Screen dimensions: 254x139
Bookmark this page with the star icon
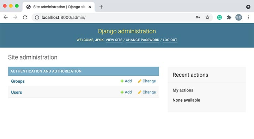pos(207,17)
